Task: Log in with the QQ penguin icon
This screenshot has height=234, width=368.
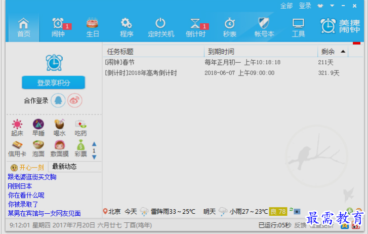Action: 58,101
